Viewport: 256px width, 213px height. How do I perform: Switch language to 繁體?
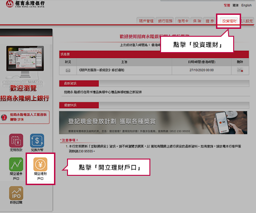(x=227, y=5)
